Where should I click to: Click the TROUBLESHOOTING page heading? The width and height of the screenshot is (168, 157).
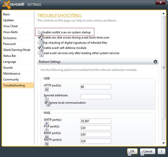tap(59, 16)
